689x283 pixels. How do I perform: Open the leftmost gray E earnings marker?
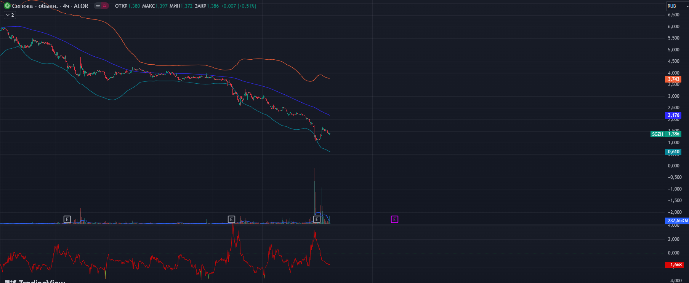click(x=67, y=219)
